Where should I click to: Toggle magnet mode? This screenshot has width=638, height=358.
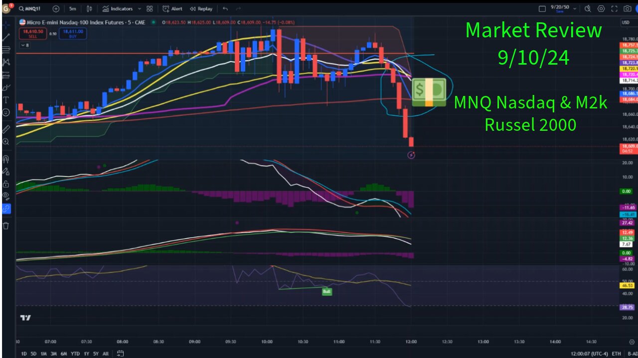point(6,159)
